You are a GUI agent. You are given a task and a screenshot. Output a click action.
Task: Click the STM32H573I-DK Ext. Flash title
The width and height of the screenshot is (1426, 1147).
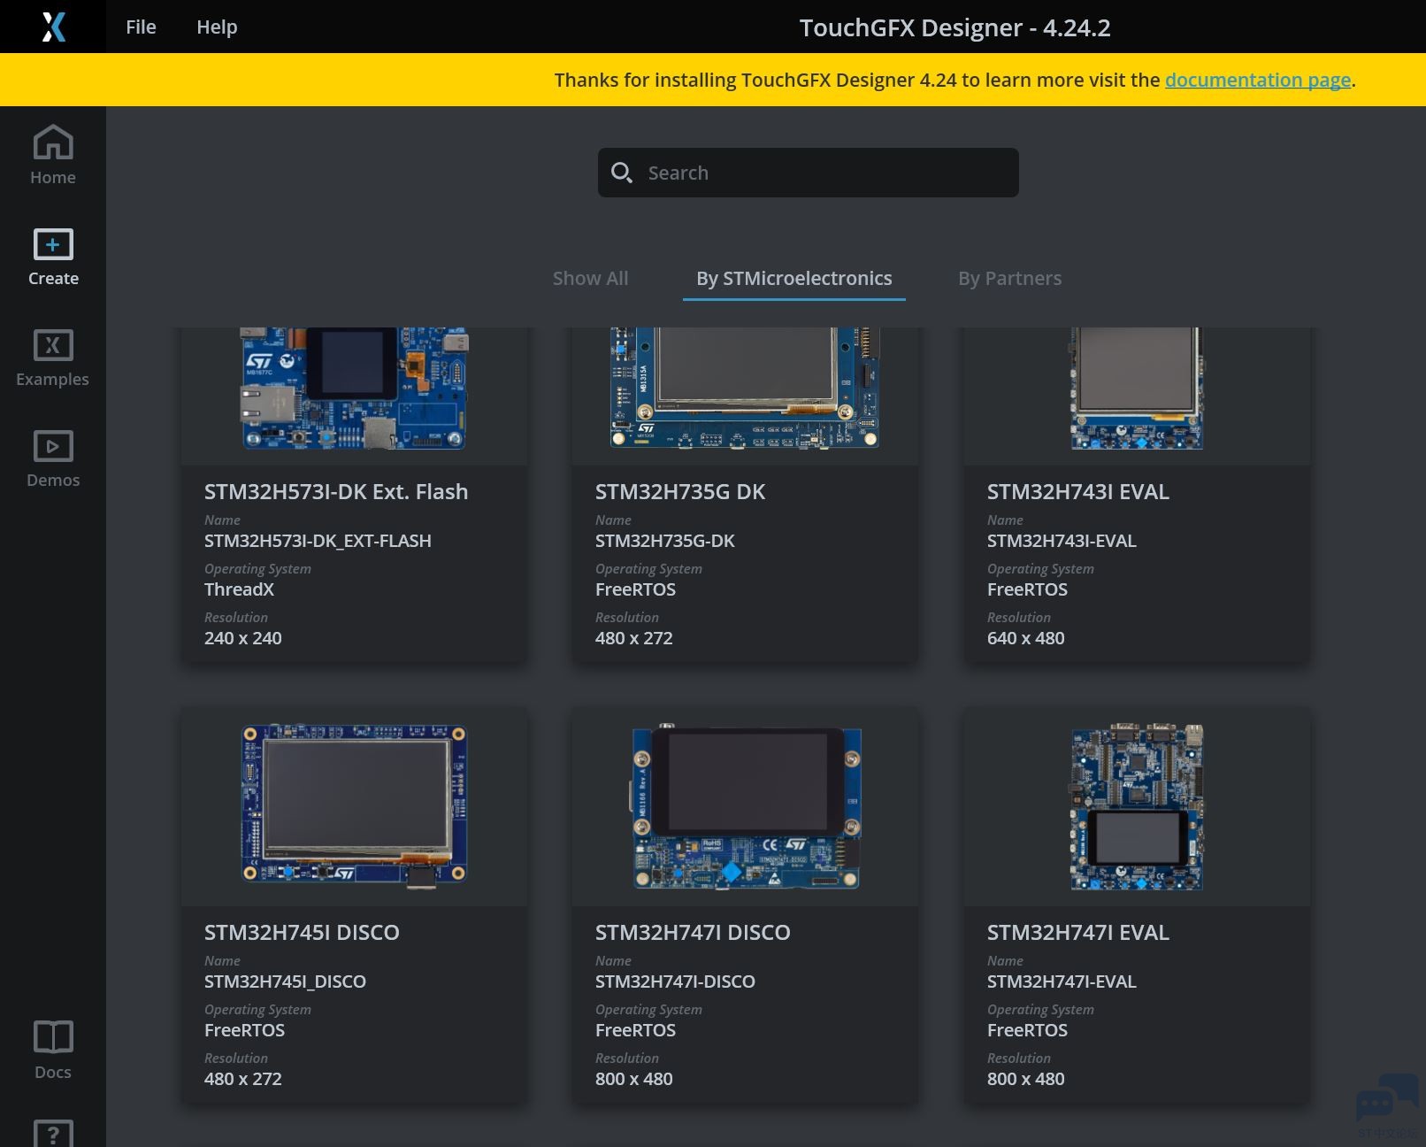336,491
